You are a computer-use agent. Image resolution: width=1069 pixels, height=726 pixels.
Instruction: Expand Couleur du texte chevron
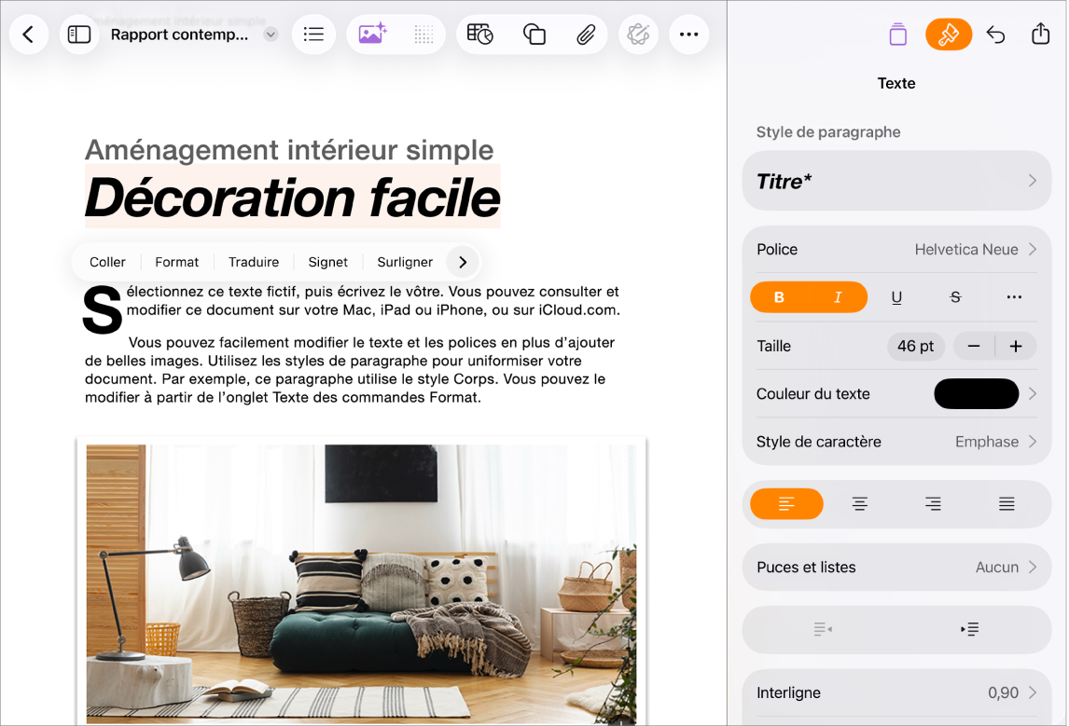pyautogui.click(x=1033, y=393)
